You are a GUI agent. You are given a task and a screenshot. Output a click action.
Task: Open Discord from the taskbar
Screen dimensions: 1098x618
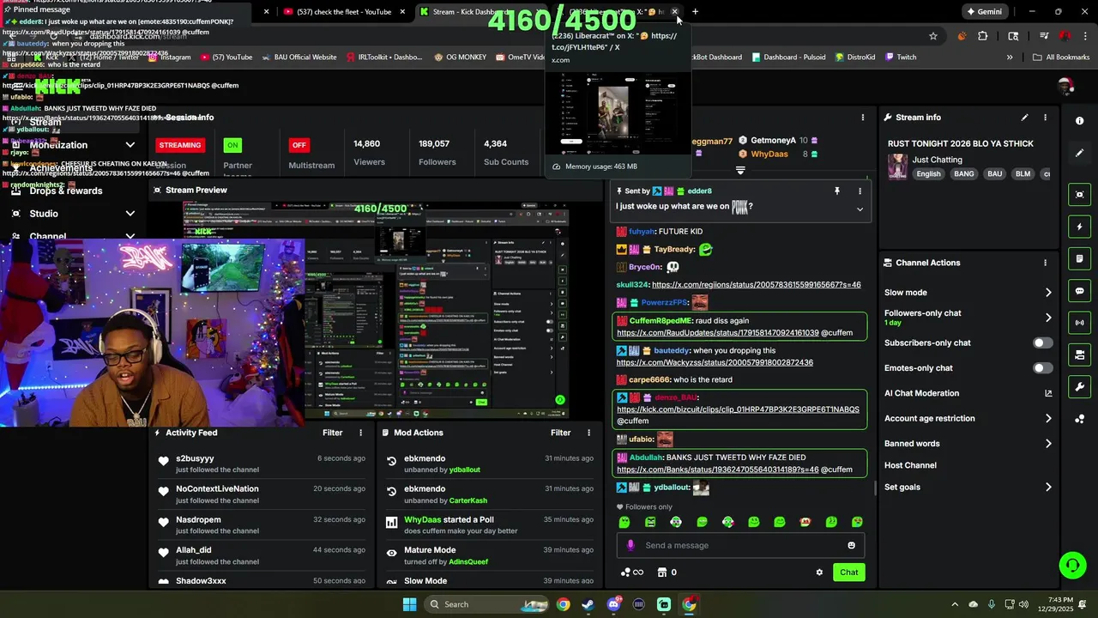[613, 604]
